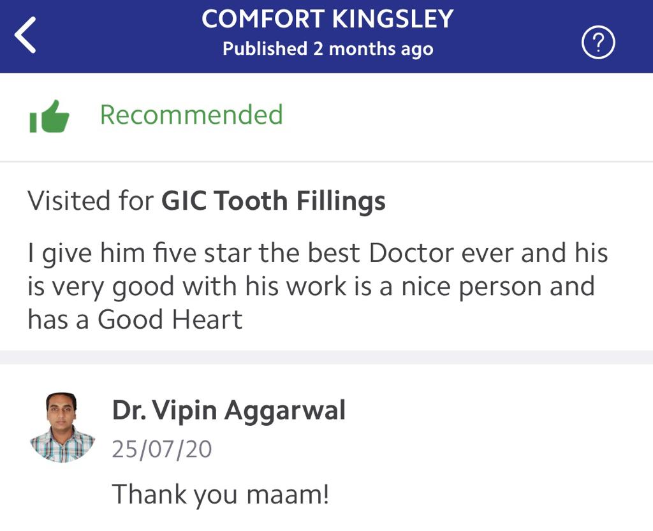The image size is (653, 531).
Task: Click the reply date 25/07/20
Action: [162, 449]
